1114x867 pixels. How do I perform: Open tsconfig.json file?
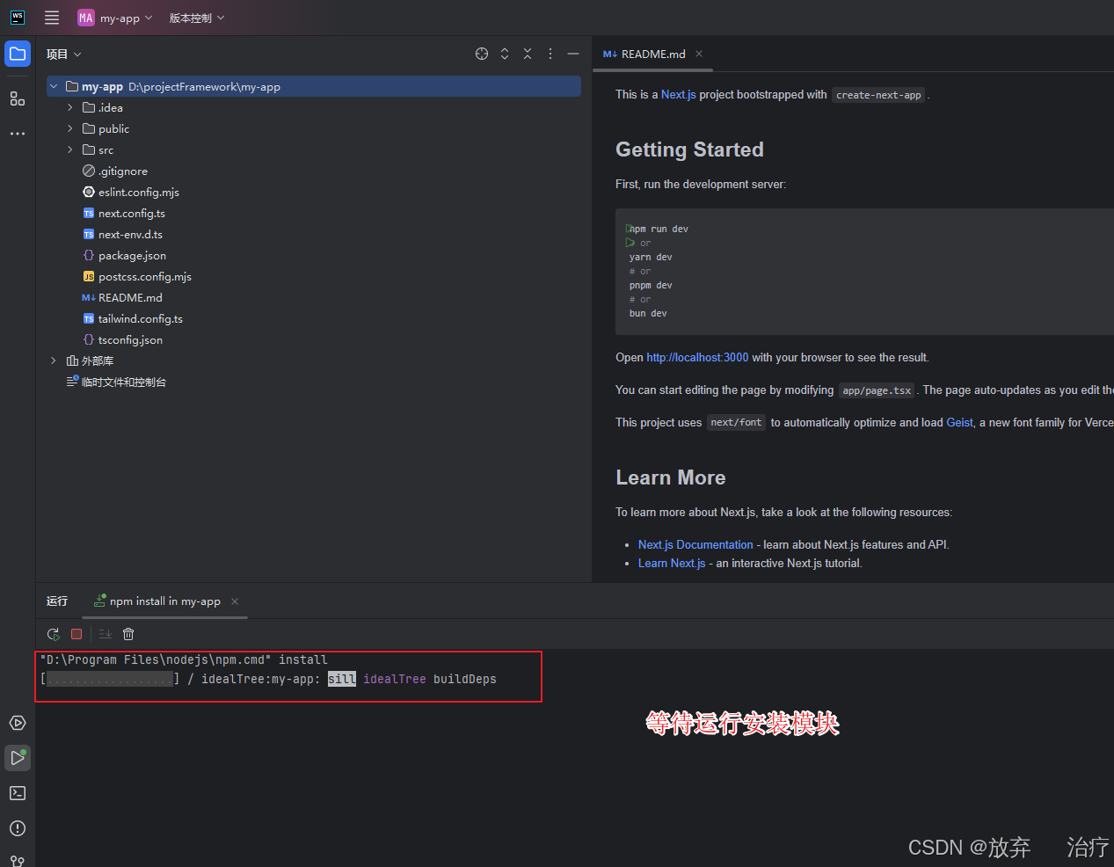(x=130, y=340)
